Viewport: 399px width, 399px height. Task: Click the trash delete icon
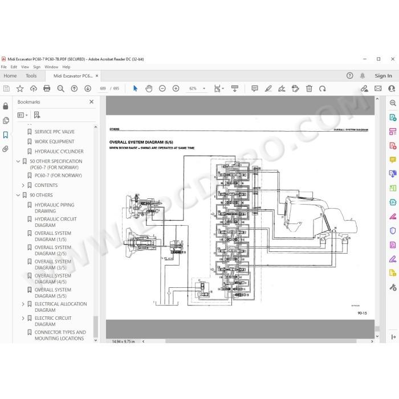tap(309, 88)
